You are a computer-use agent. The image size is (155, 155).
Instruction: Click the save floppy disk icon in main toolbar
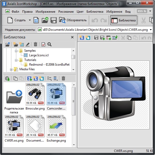point(53,20)
